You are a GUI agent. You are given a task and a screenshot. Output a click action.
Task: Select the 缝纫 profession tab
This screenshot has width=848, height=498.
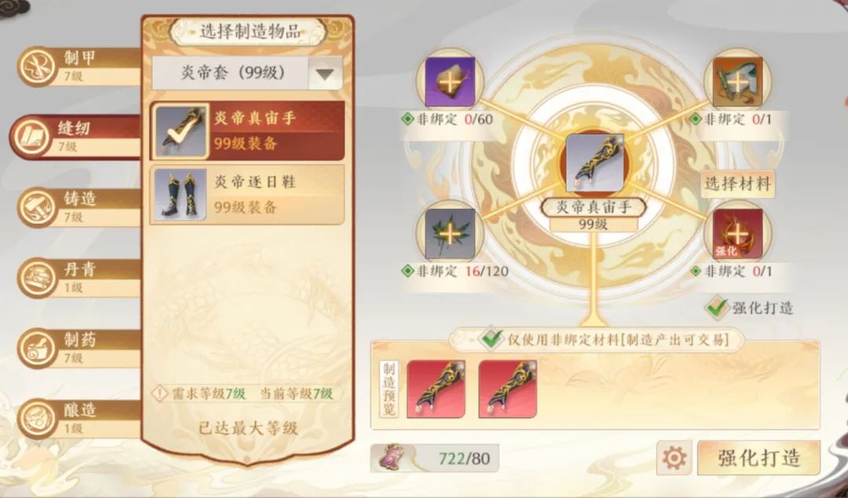pos(75,137)
